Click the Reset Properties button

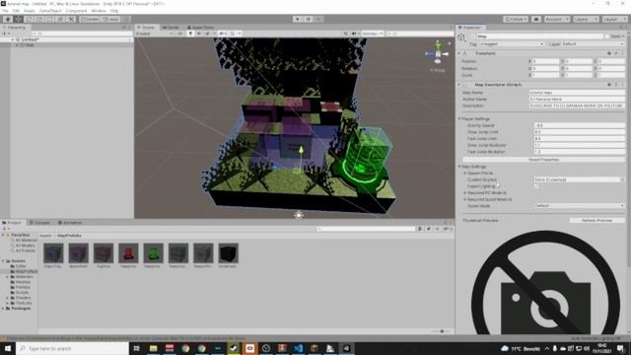(x=543, y=160)
